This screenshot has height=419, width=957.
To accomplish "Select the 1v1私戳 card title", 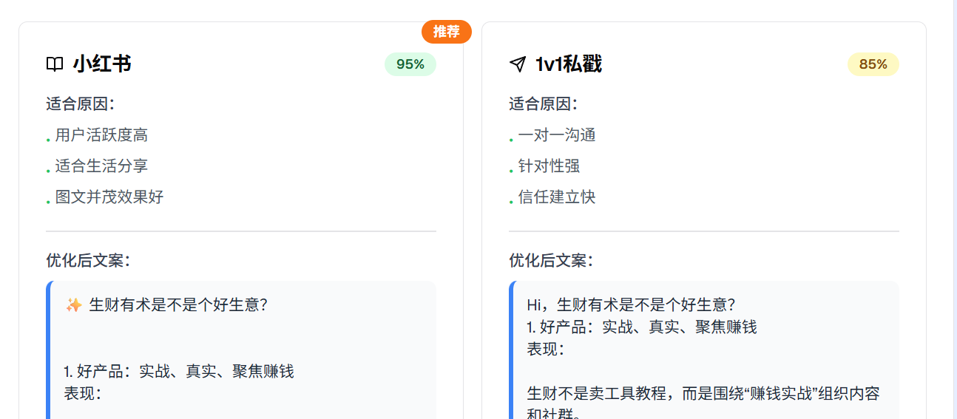I will (x=569, y=64).
